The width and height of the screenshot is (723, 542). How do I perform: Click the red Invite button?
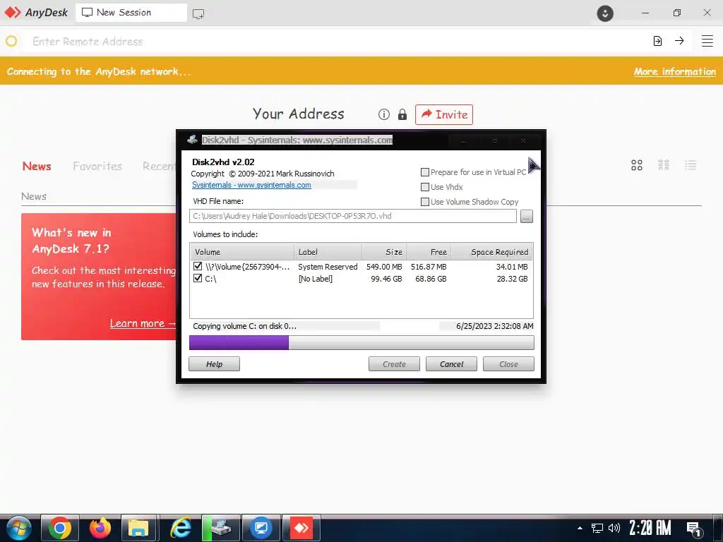point(444,114)
